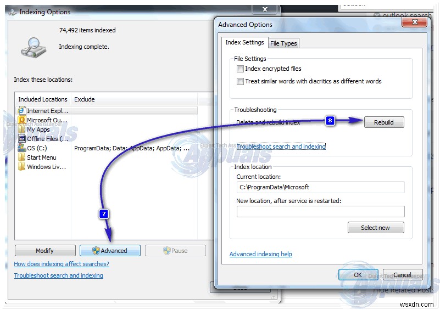This screenshot has width=440, height=310.
Task: Click the OS (C:) drive icon
Action: 21,148
